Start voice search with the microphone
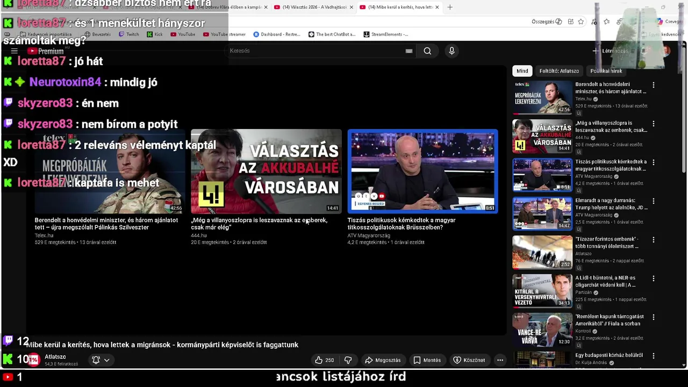688x387 pixels. (451, 51)
